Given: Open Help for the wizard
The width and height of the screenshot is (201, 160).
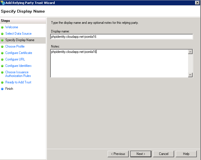Looking at the screenshot, I should pyautogui.click(x=186, y=154).
